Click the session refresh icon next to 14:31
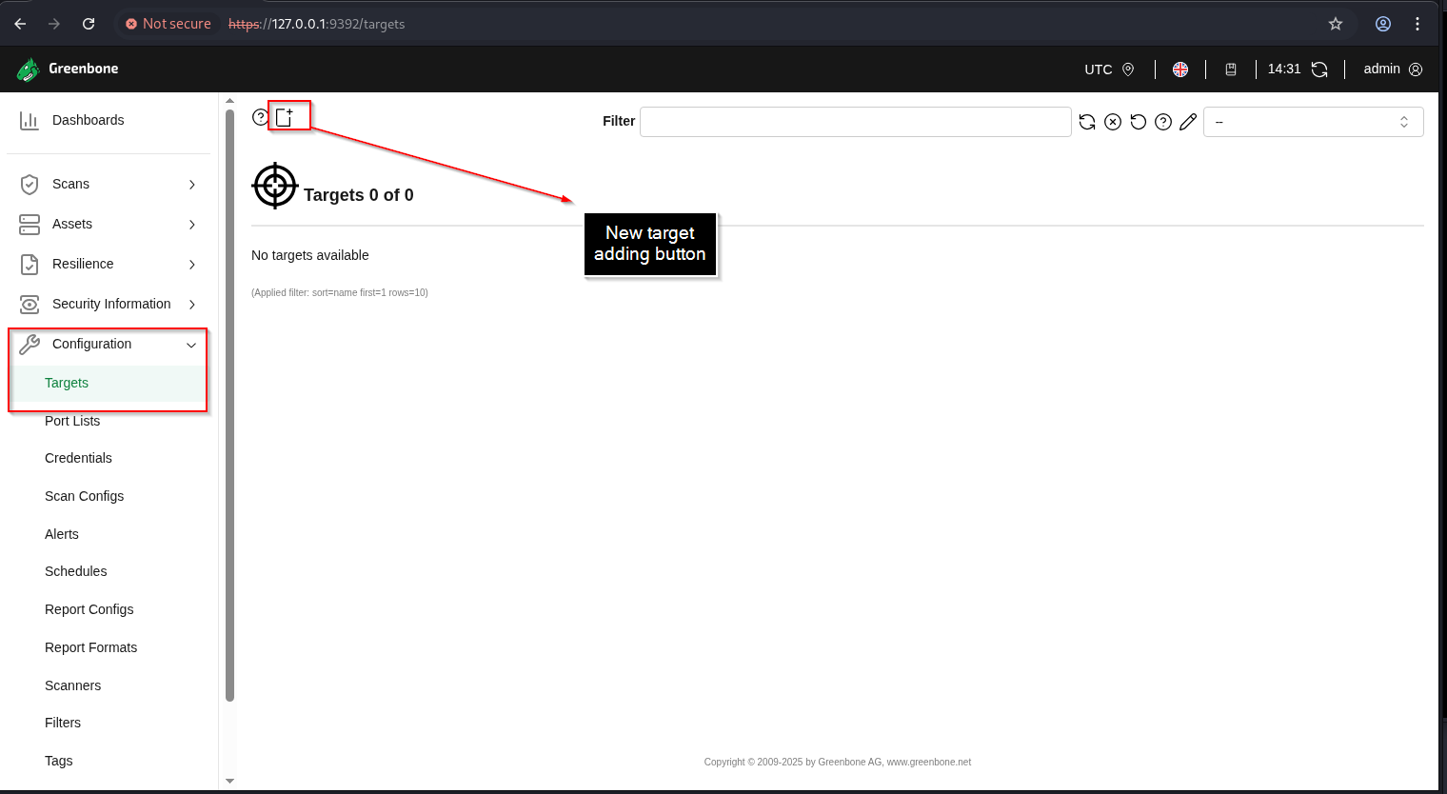This screenshot has height=794, width=1447. tap(1319, 69)
